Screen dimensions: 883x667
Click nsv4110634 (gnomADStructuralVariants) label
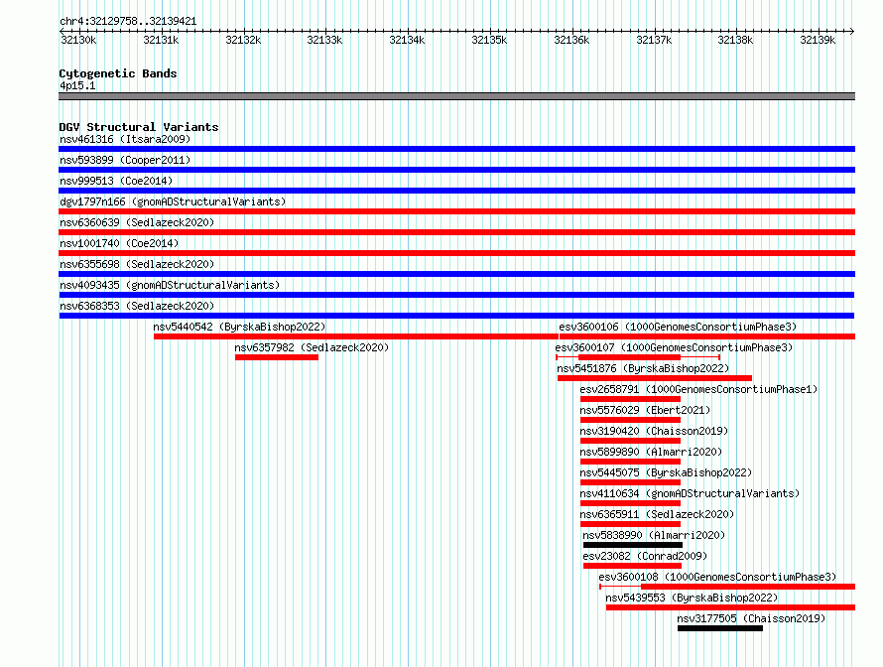coord(690,493)
